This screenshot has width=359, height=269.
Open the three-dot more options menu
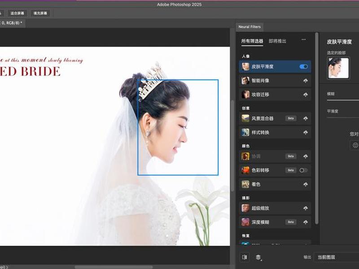[x=304, y=40]
